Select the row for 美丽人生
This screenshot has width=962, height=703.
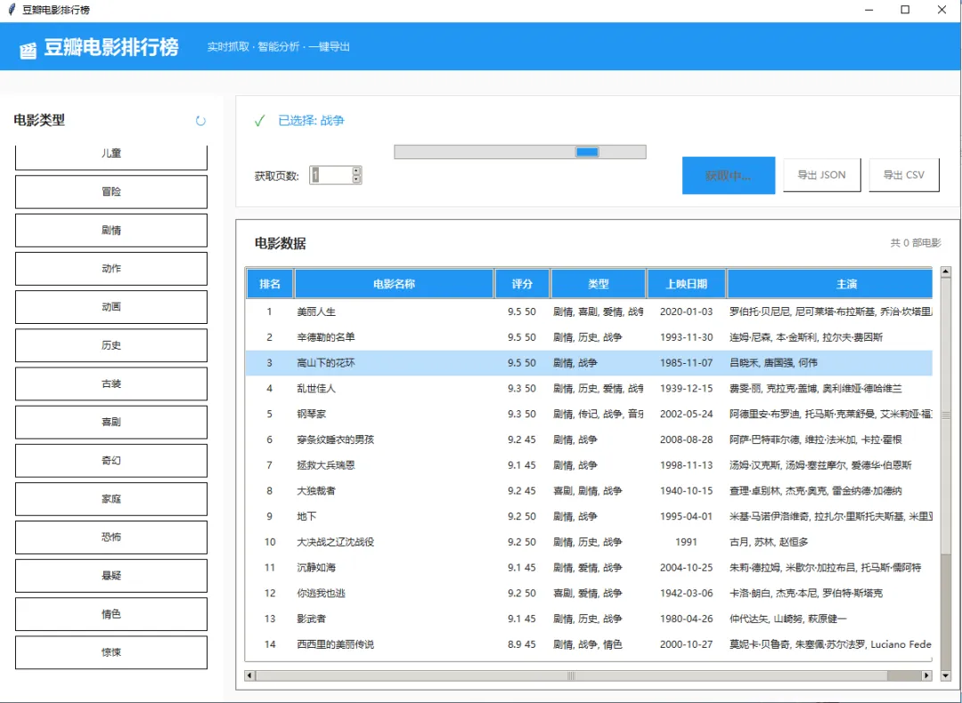[x=589, y=311]
